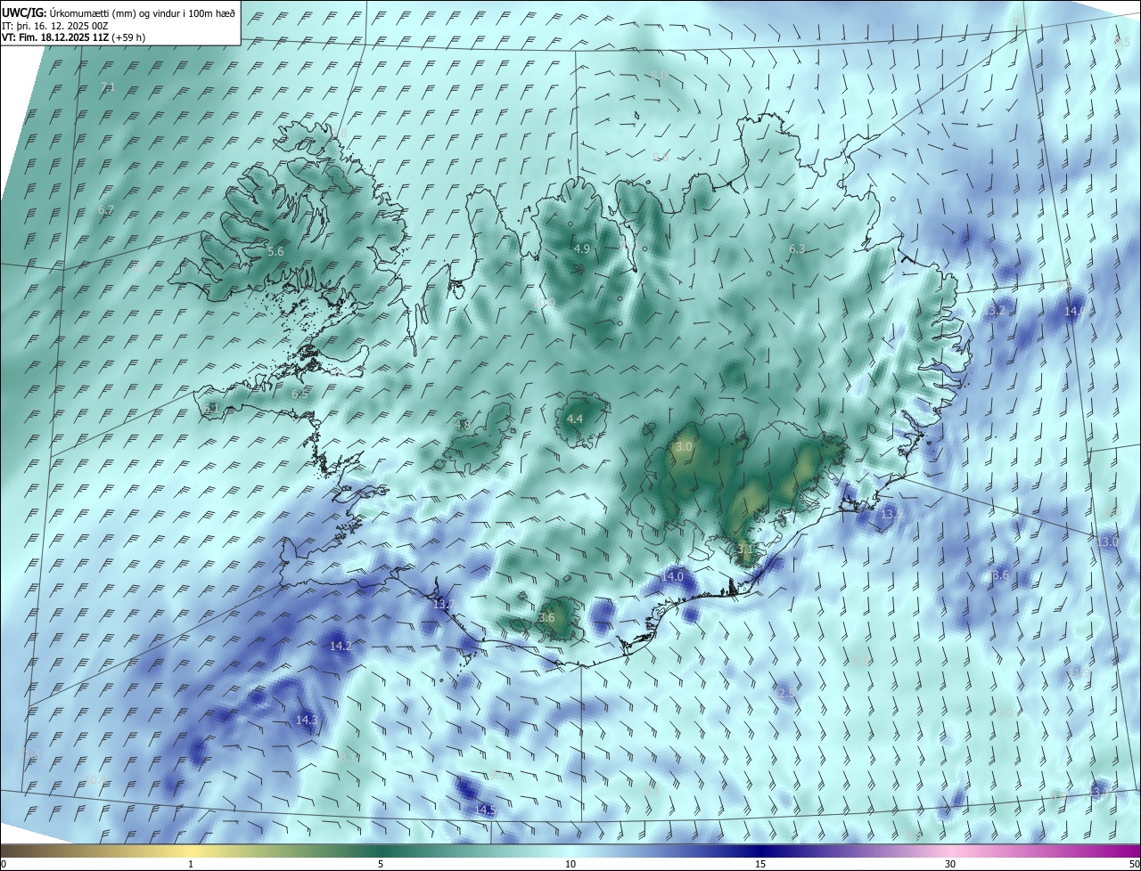Click the 4.8 value label on the map

click(x=463, y=425)
